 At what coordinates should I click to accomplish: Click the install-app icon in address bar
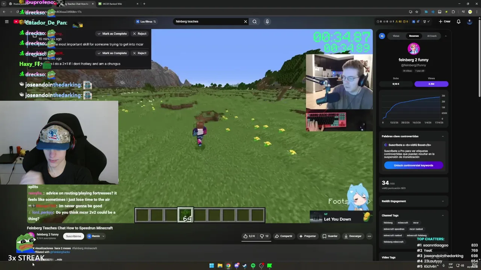pos(410,12)
